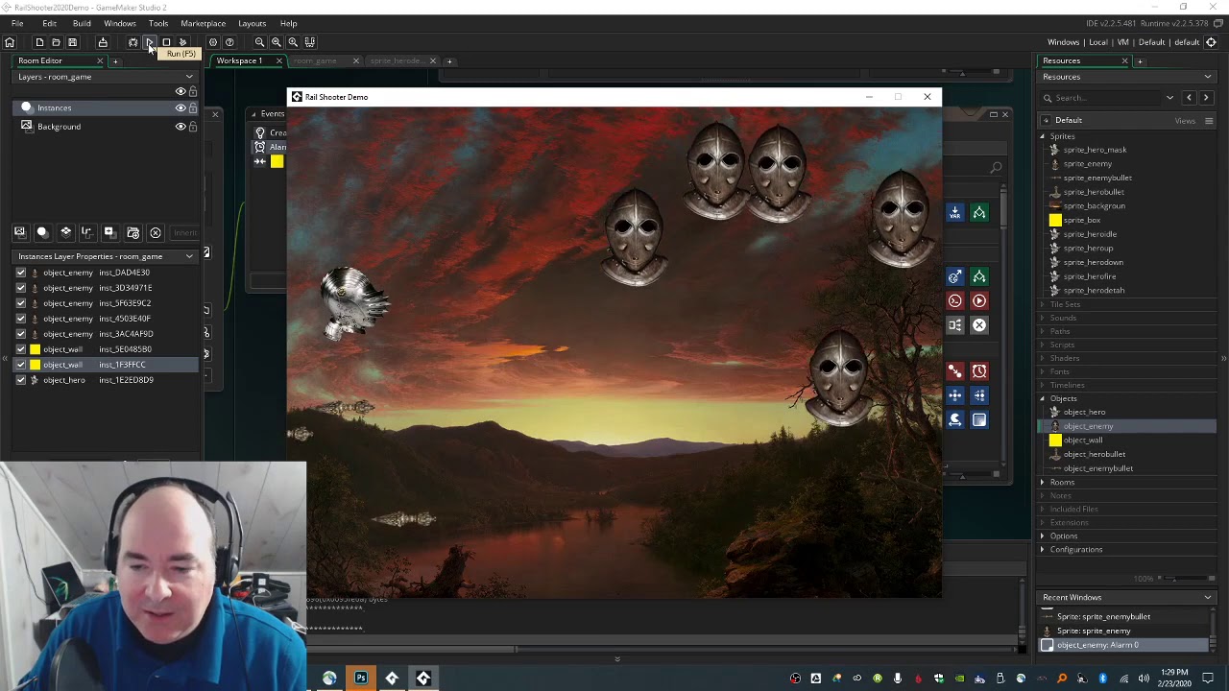Zoom out using the minus magnifier icon
The width and height of the screenshot is (1229, 691).
(259, 42)
